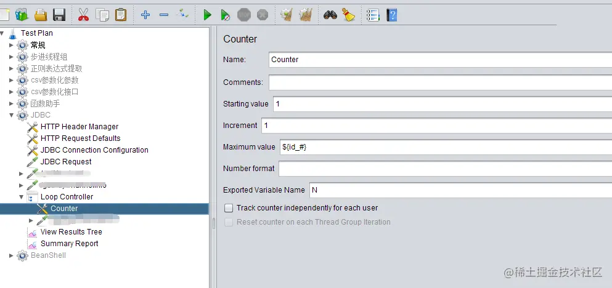This screenshot has width=612, height=288.
Task: Start the test with green play icon
Action: click(x=207, y=15)
